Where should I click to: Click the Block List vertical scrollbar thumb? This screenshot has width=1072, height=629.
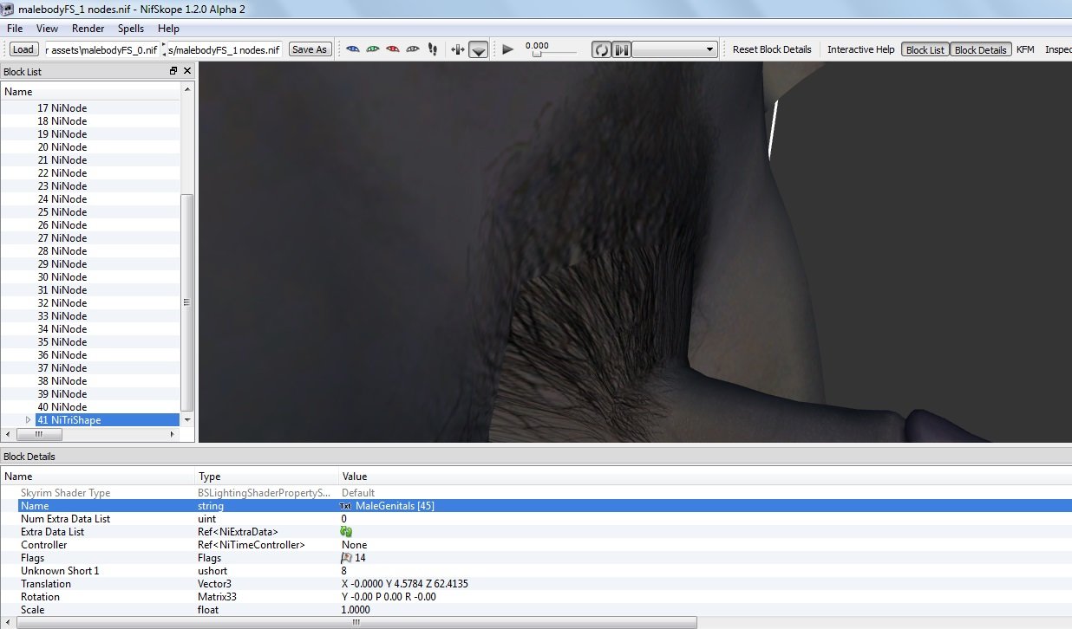(187, 302)
